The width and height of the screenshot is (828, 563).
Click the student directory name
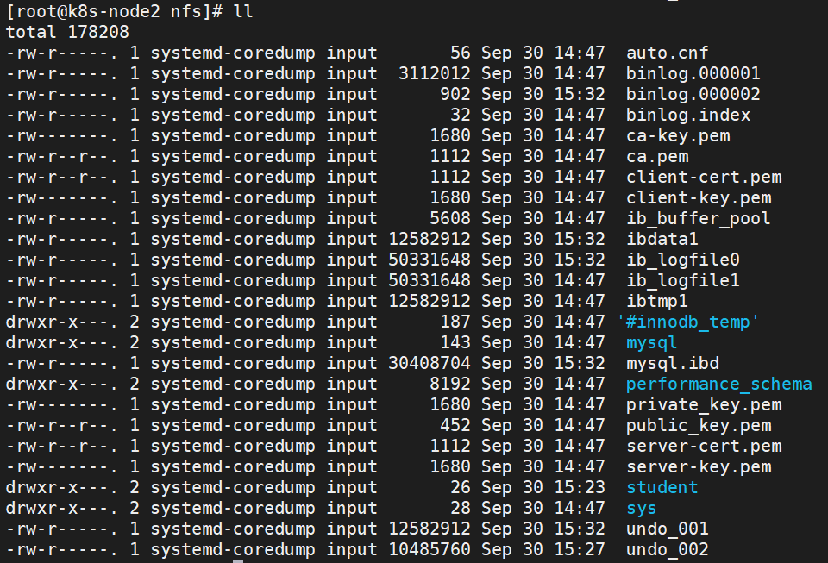click(662, 488)
